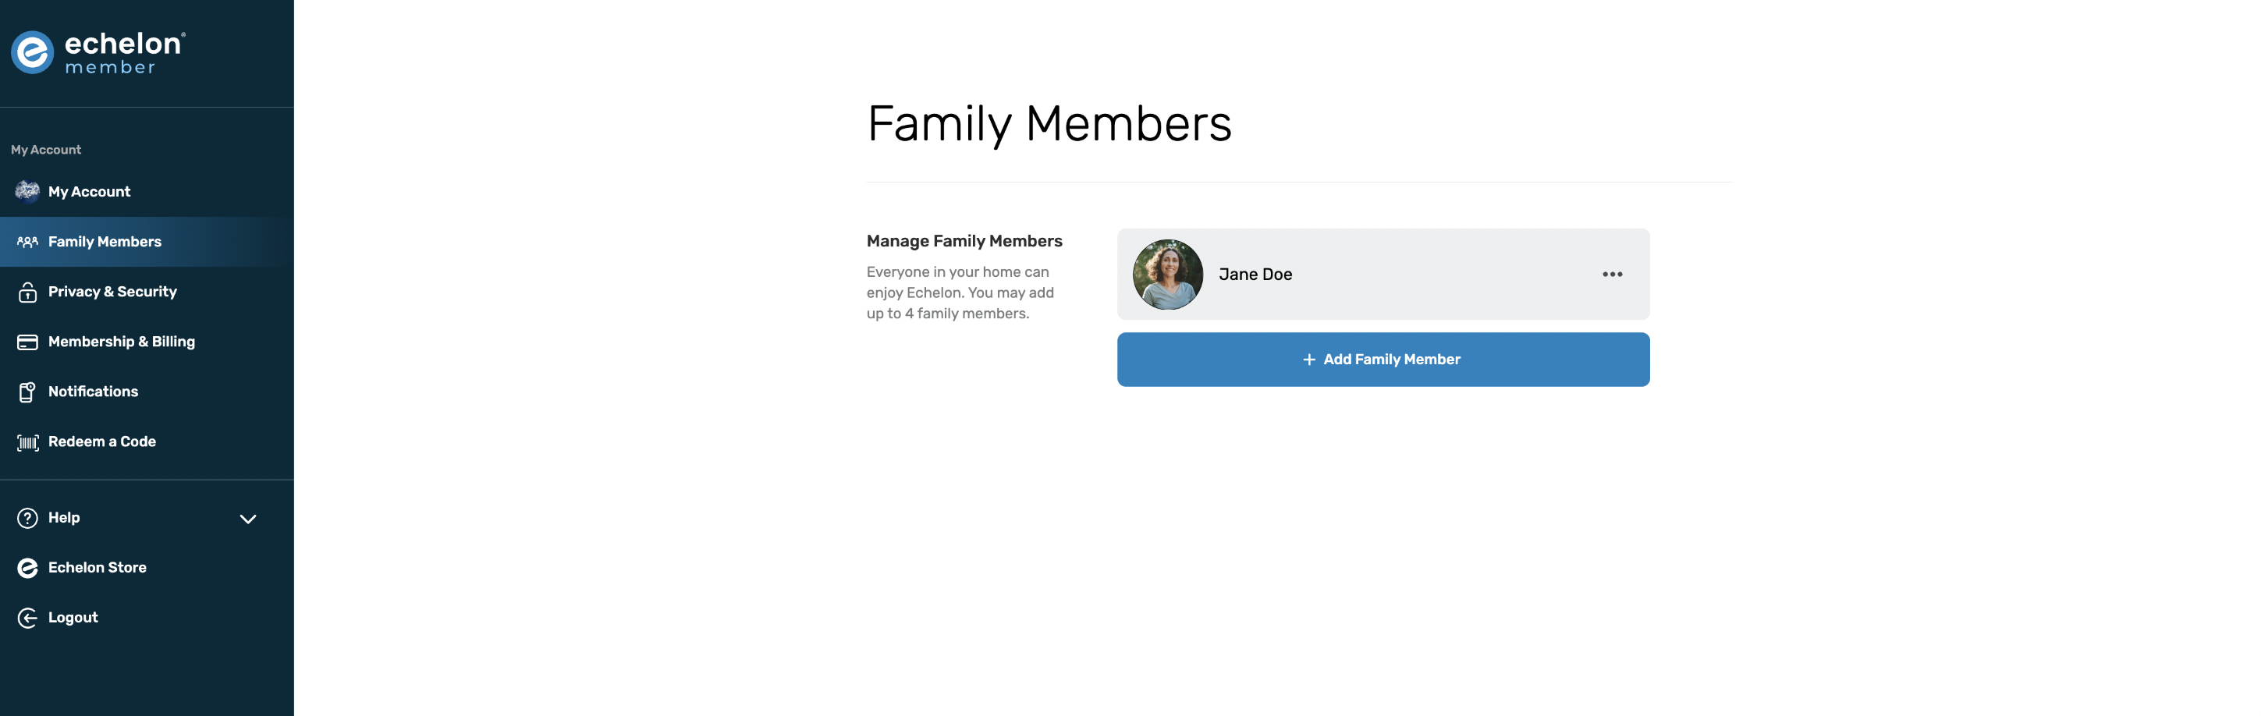Click the My Account avatar icon

click(27, 191)
